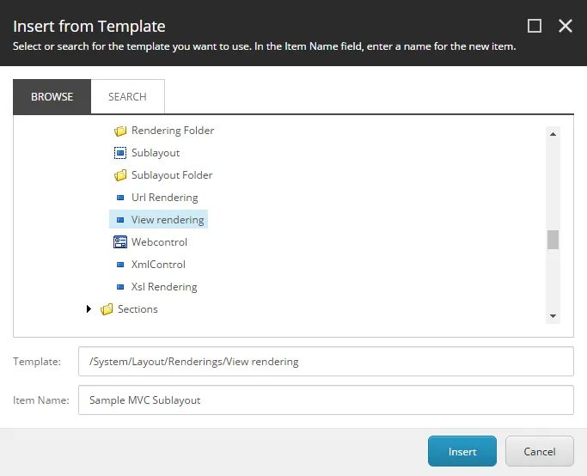Select the Webcontrol template label
The width and height of the screenshot is (587, 476).
pyautogui.click(x=159, y=242)
